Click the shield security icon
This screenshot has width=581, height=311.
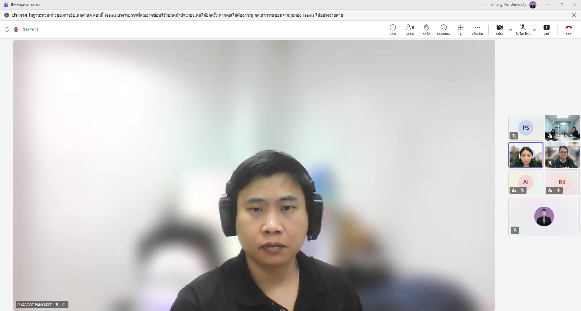(x=7, y=30)
